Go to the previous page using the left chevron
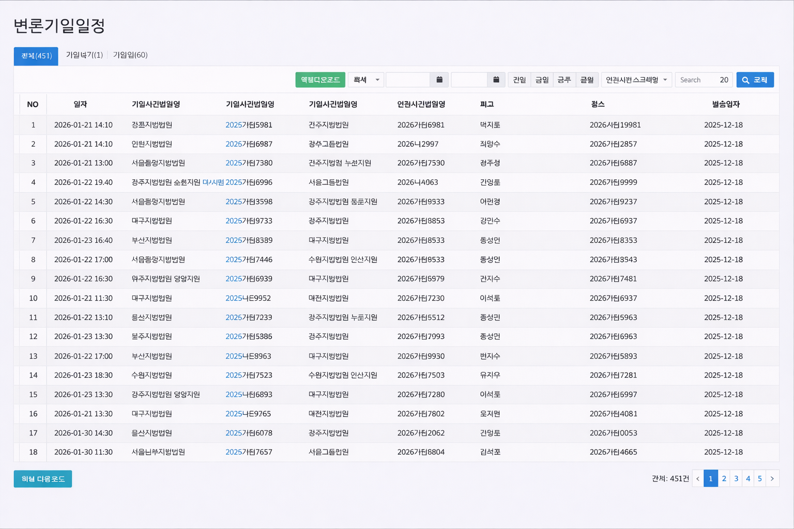Viewport: 794px width, 529px height. click(x=698, y=478)
